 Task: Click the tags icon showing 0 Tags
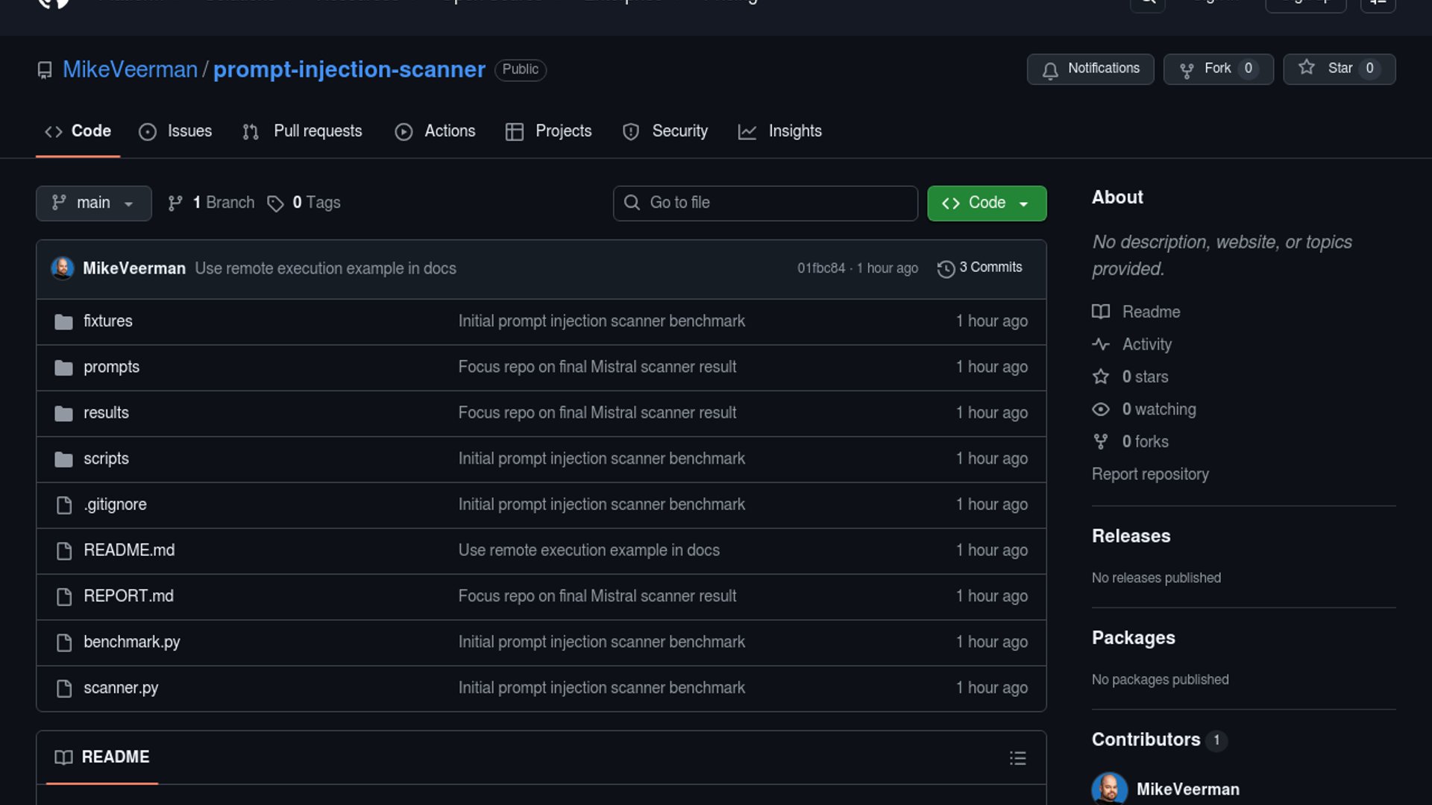click(276, 203)
